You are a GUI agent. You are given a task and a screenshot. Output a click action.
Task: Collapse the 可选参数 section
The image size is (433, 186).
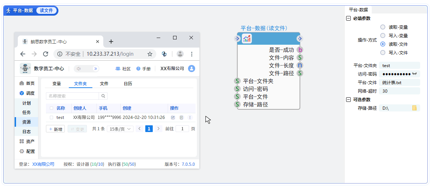tap(348, 100)
